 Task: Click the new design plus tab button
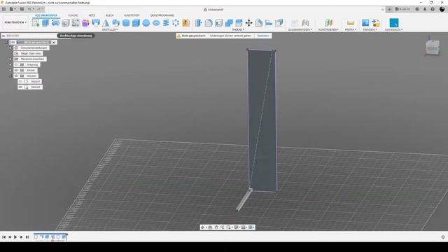point(389,9)
